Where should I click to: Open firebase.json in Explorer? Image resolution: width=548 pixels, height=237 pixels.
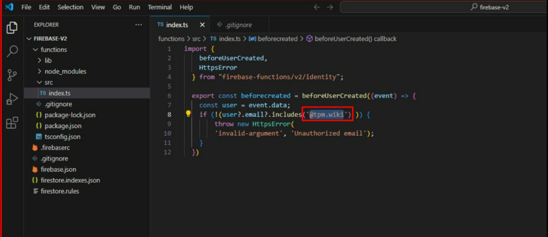(87, 169)
